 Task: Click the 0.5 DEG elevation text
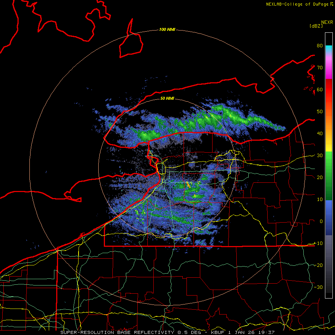[x=190, y=332]
